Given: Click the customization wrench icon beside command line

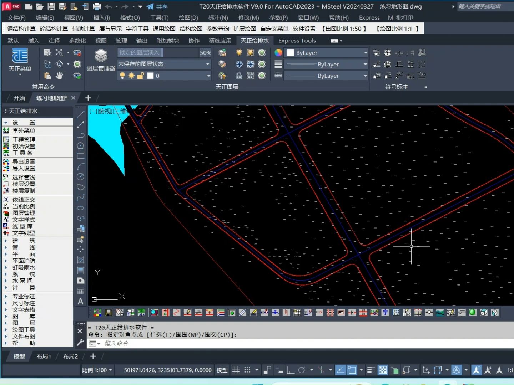Looking at the screenshot, I should pos(80,343).
